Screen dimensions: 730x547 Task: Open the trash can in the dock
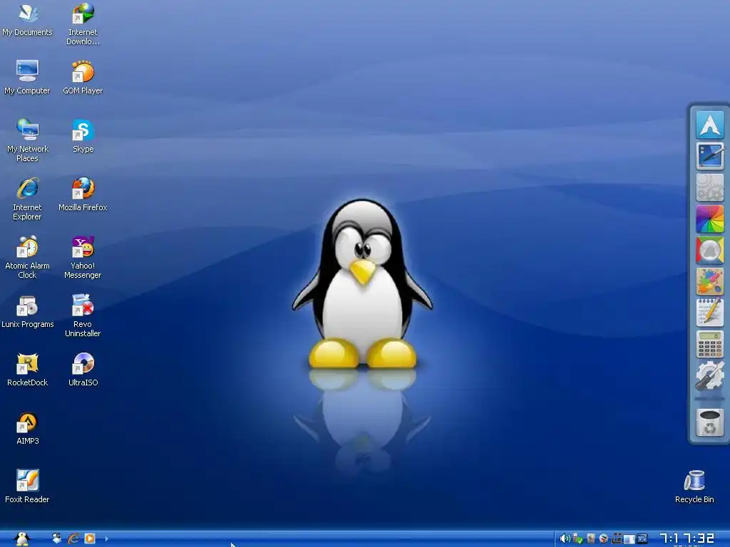click(x=709, y=422)
